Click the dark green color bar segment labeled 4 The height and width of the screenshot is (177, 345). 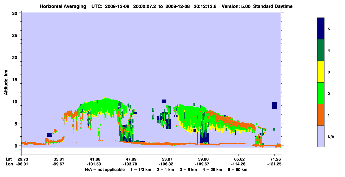pyautogui.click(x=321, y=50)
